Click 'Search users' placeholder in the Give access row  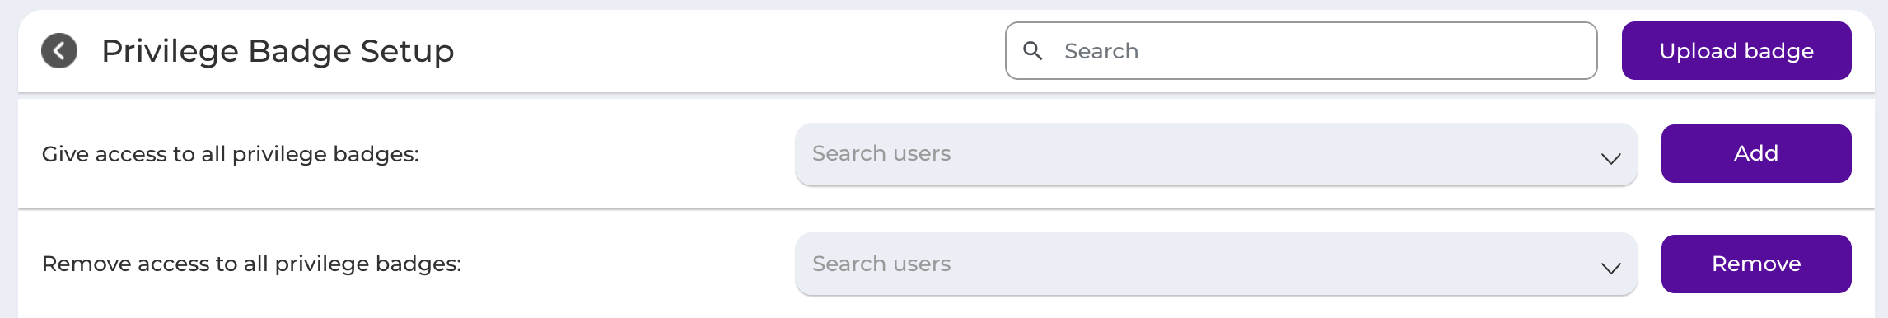point(881,153)
